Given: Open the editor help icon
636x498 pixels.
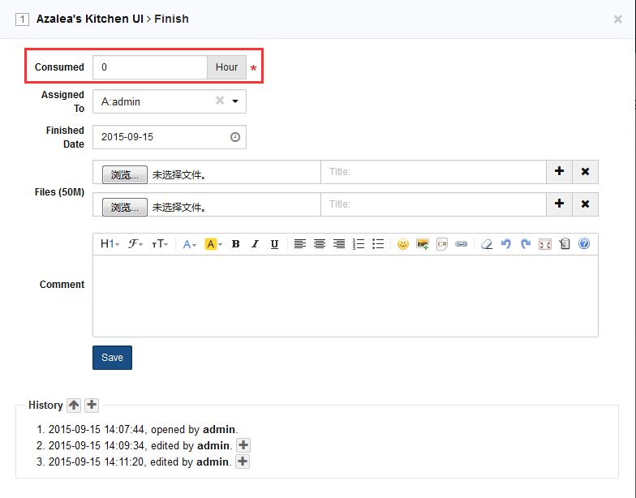Looking at the screenshot, I should [x=583, y=244].
